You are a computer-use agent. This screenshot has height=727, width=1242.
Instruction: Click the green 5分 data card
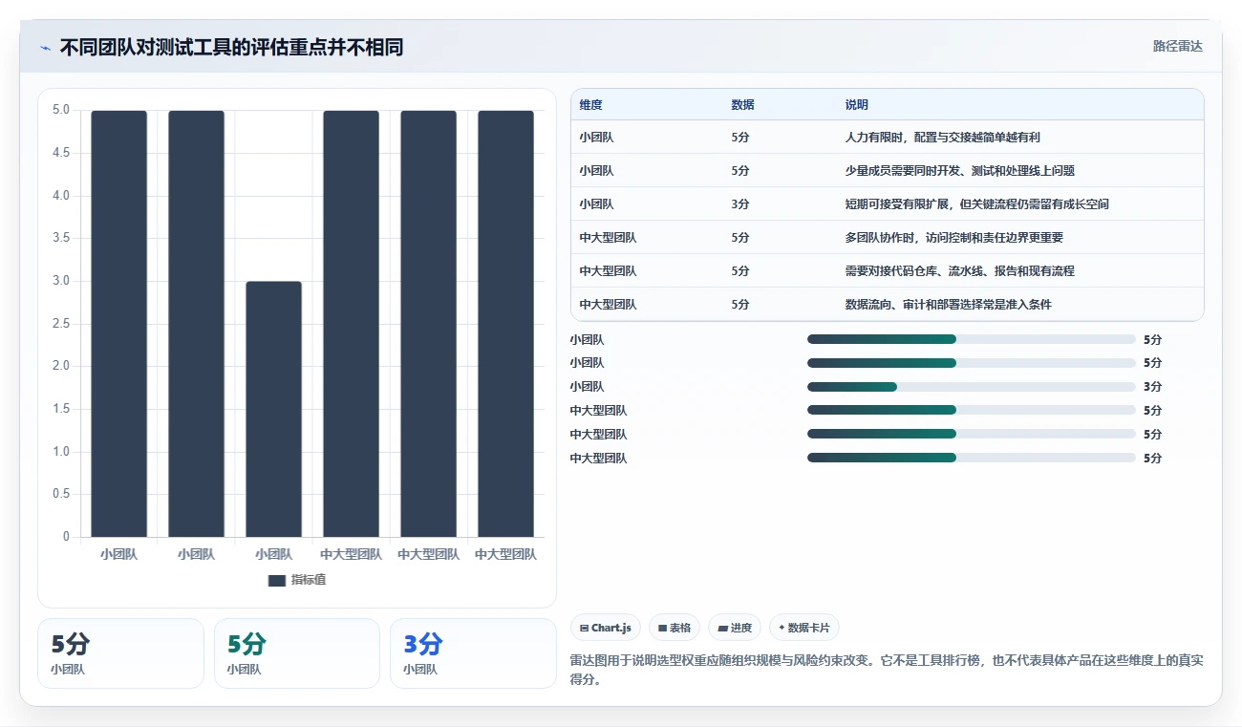(297, 653)
